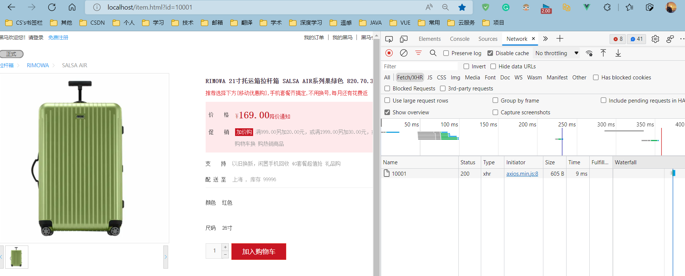Click the browser forward arrow

[x=32, y=7]
